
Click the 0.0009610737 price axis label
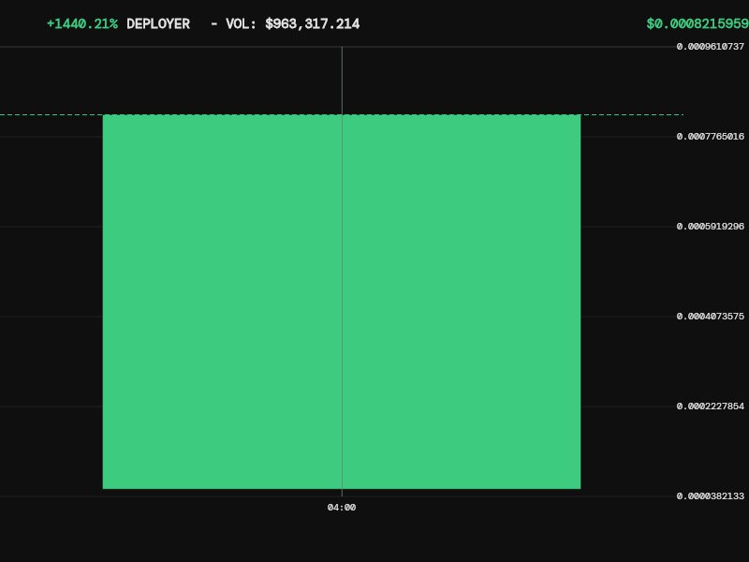(x=711, y=46)
